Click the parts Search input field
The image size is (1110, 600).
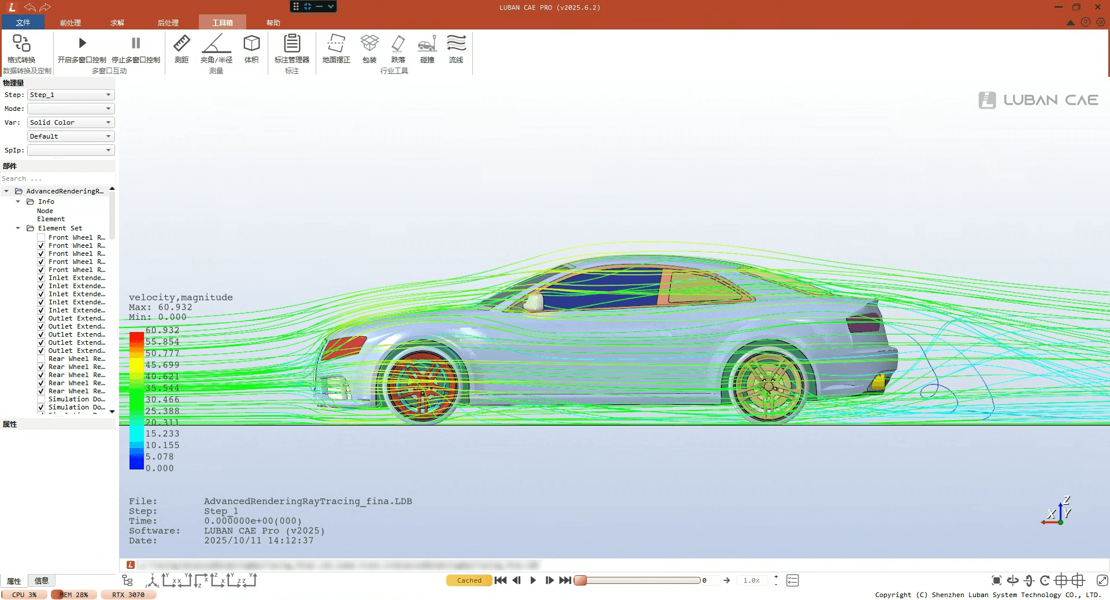coord(57,178)
